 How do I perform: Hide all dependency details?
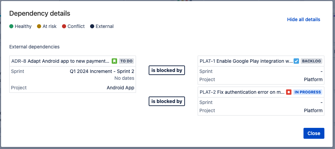pyautogui.click(x=303, y=19)
